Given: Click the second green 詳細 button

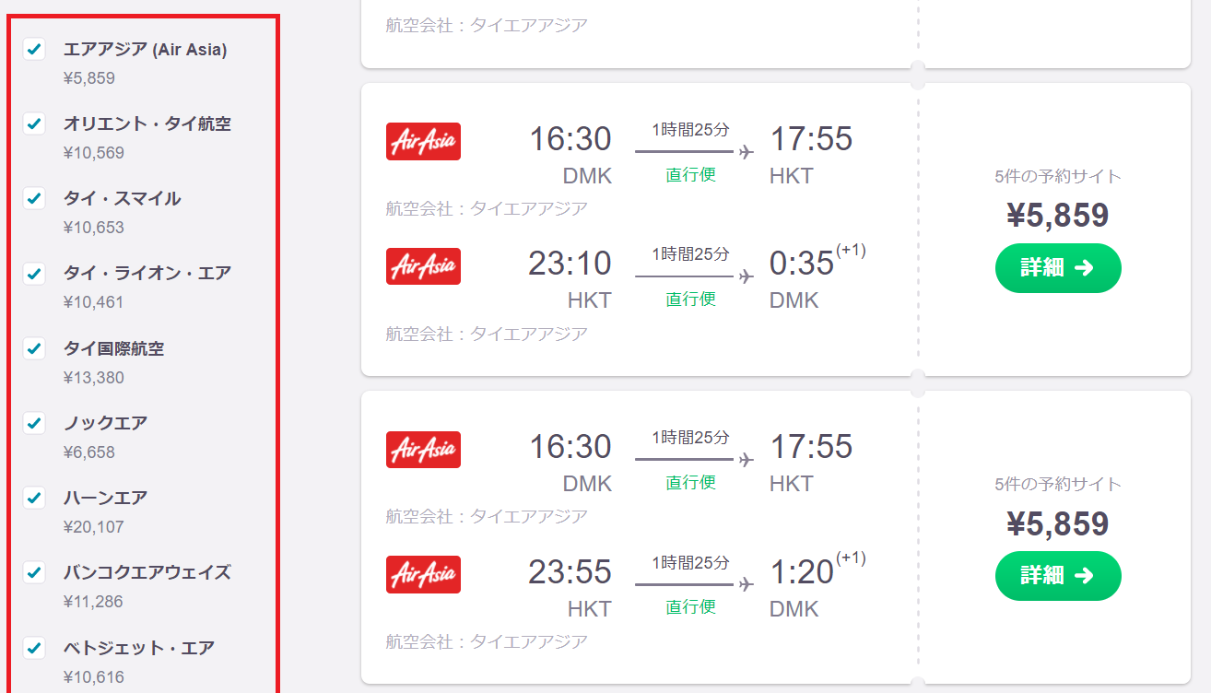Looking at the screenshot, I should [x=1058, y=576].
